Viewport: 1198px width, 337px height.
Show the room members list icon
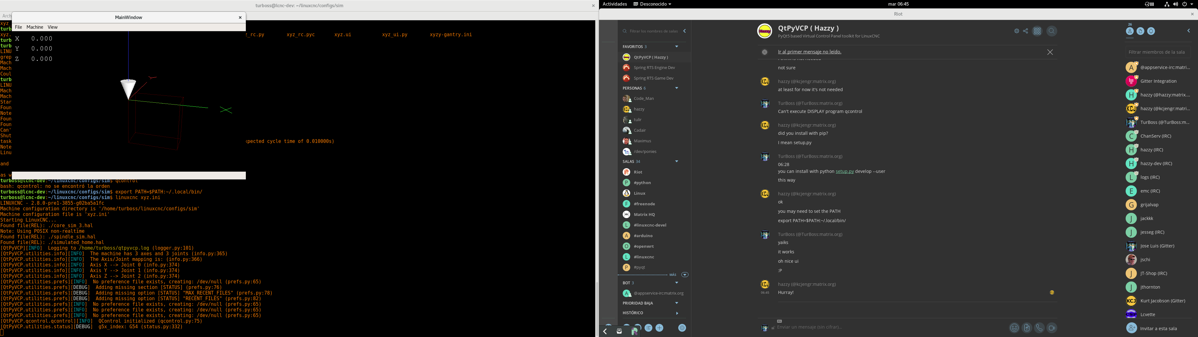click(1130, 31)
